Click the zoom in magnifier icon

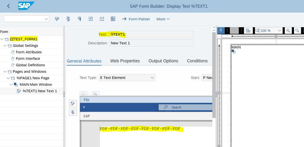tap(288, 31)
